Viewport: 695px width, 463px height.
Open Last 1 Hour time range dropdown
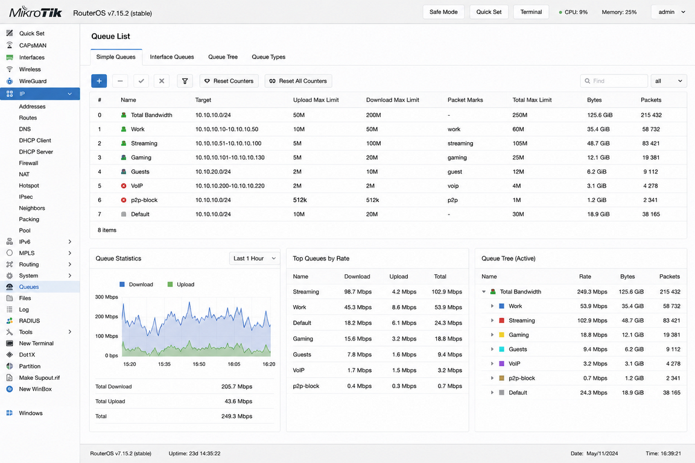(255, 258)
